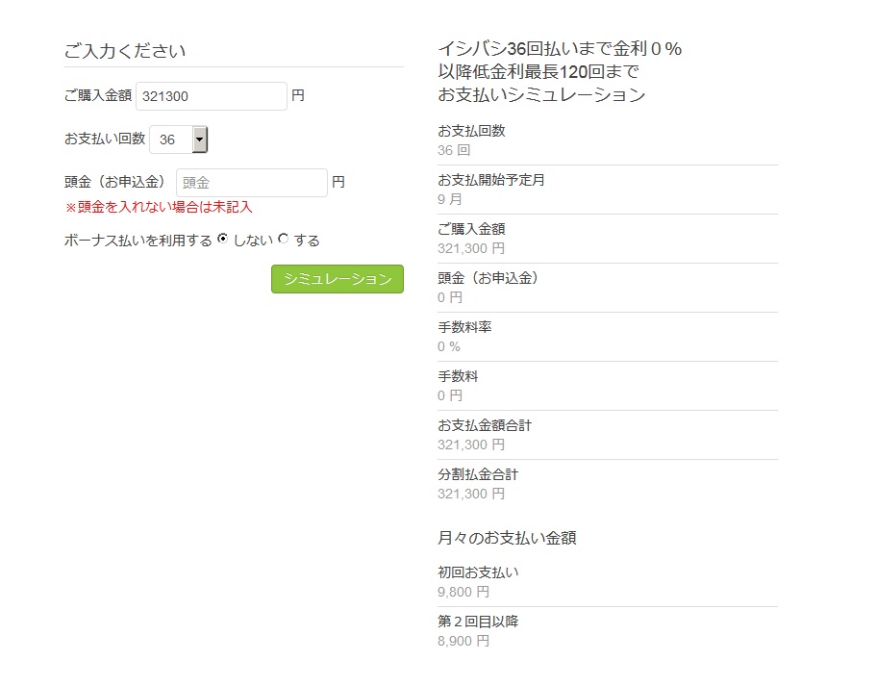Image resolution: width=876 pixels, height=686 pixels.
Task: Click the ご購入金額 input field with 321300
Action: [212, 96]
